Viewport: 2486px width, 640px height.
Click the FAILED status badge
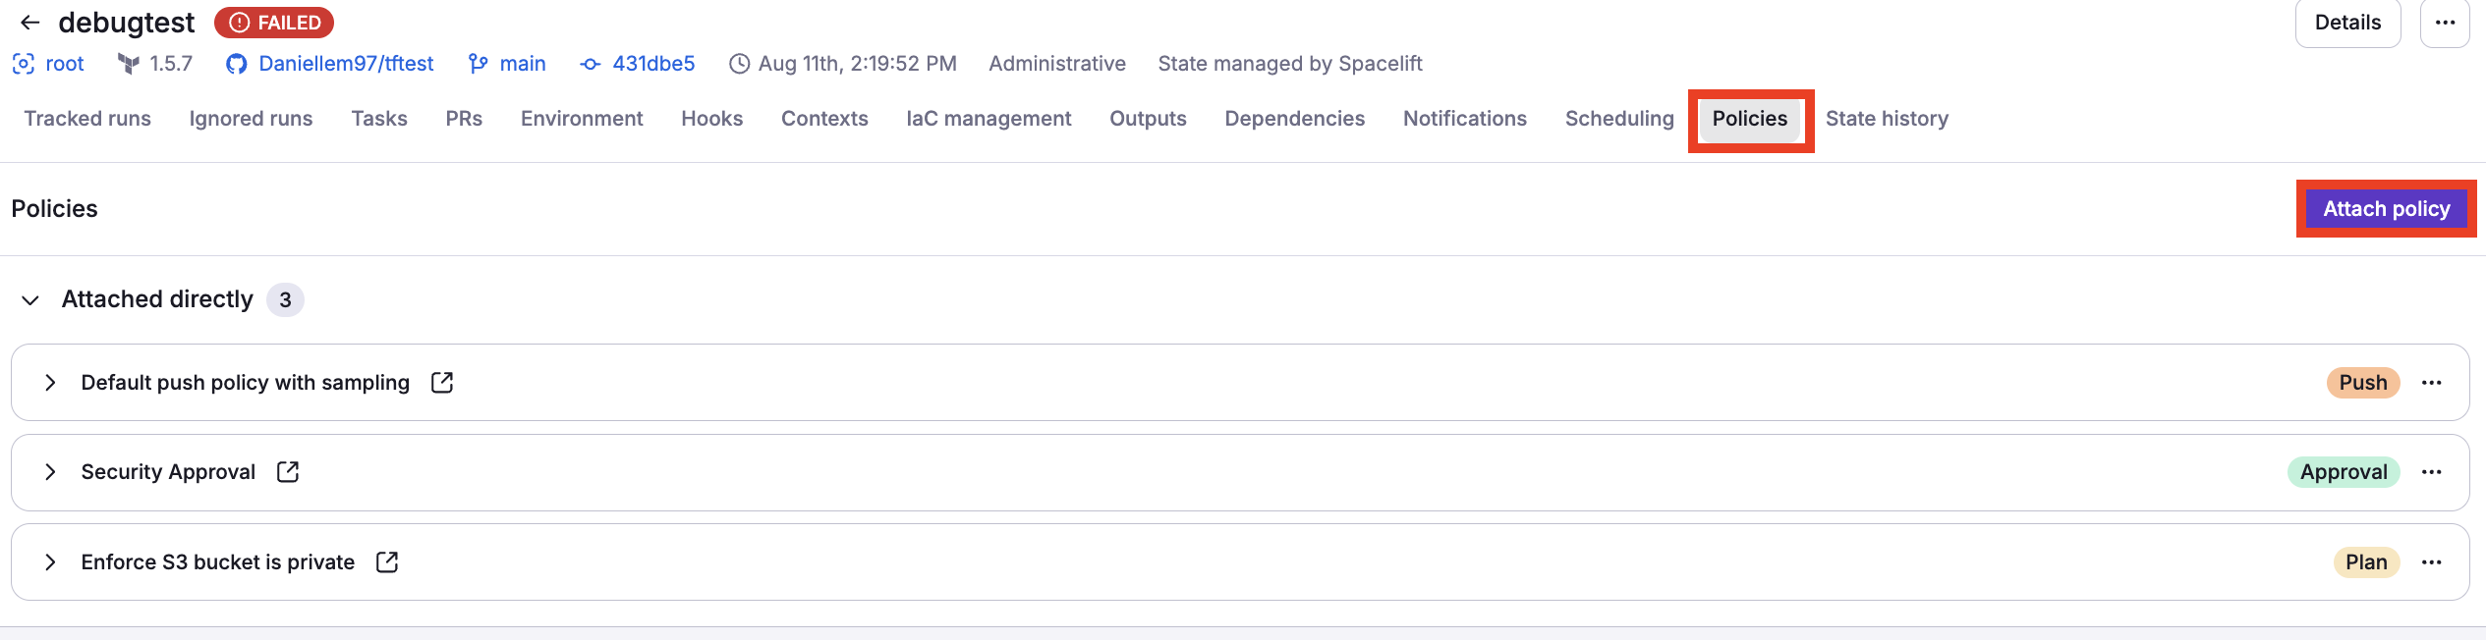coord(274,22)
